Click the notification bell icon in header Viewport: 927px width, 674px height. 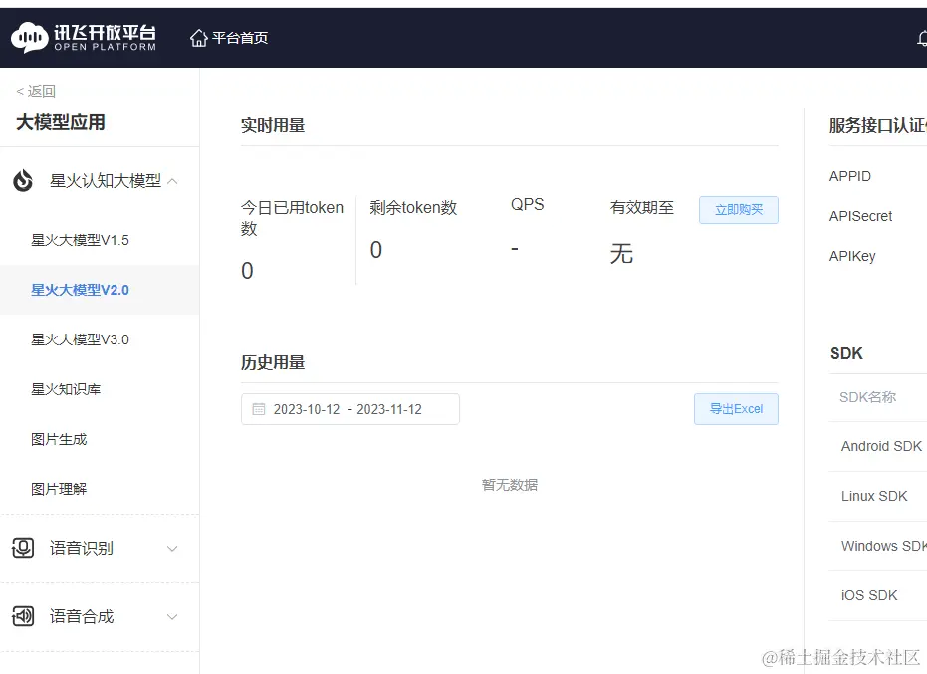922,39
